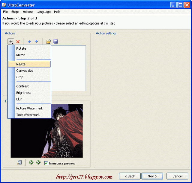
Task: Add the Blur action
Action: 29,99
